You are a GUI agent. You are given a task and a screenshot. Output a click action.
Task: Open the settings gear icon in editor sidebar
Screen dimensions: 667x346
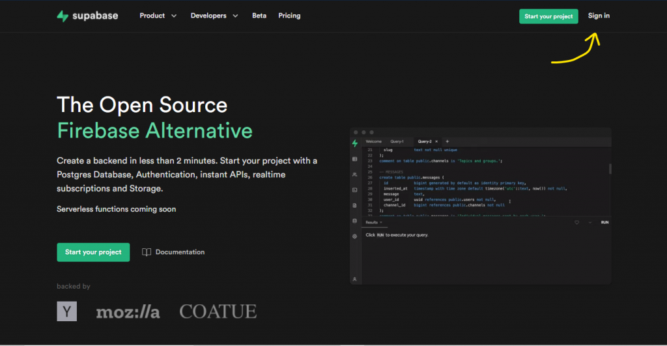point(355,236)
